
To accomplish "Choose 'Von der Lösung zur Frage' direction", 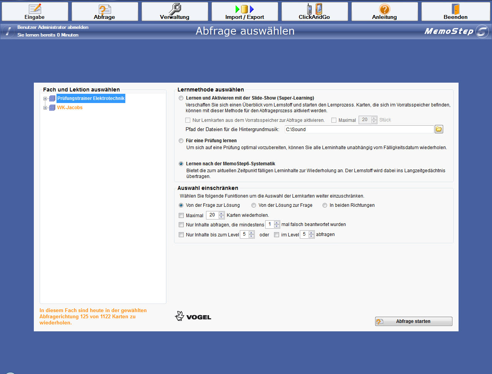I will click(x=254, y=205).
